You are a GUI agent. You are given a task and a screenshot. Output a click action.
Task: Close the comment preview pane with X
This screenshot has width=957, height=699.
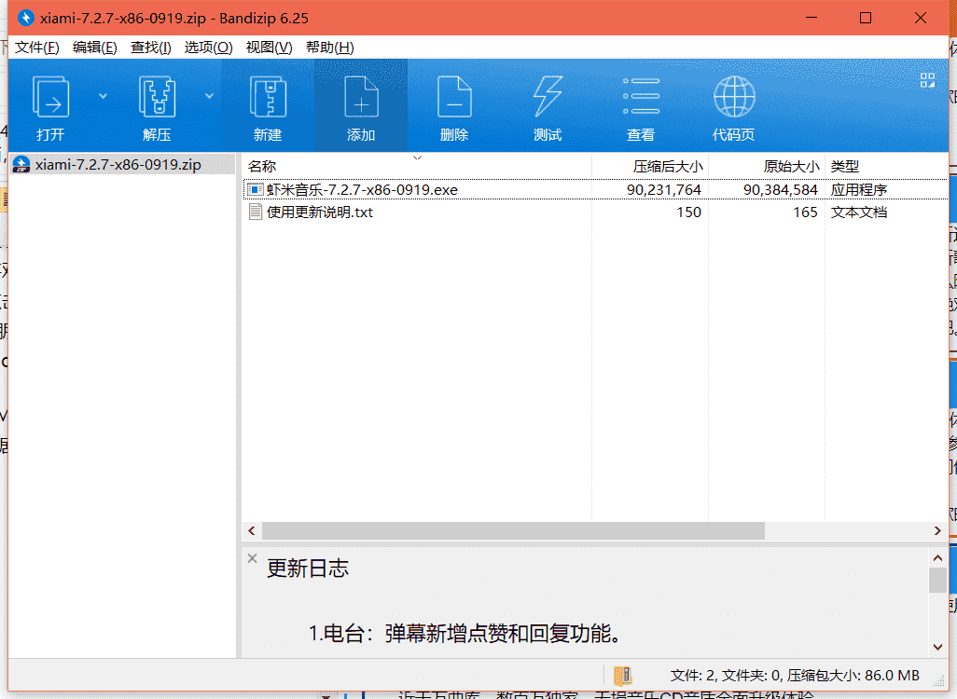click(252, 558)
